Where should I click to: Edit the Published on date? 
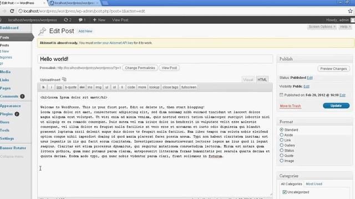click(342, 95)
